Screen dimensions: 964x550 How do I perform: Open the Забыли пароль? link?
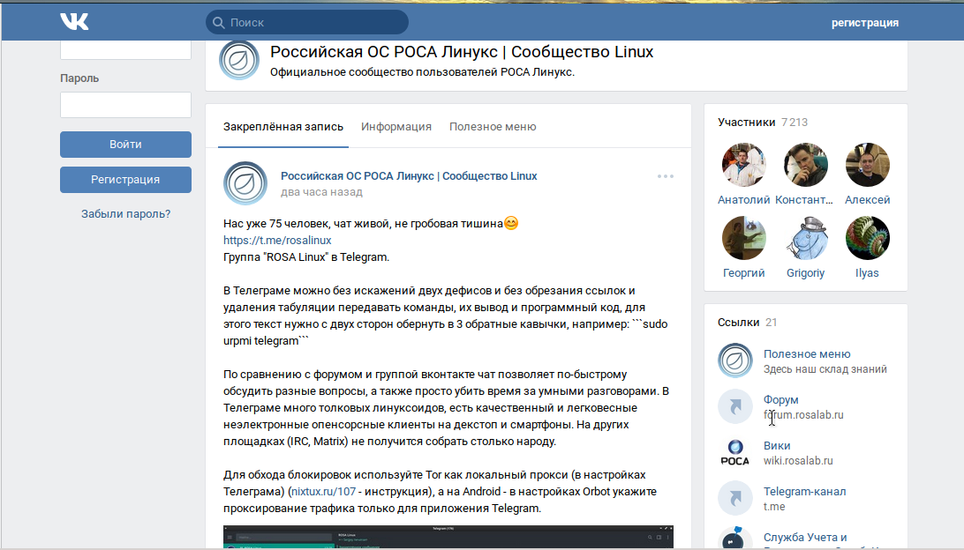click(x=125, y=213)
